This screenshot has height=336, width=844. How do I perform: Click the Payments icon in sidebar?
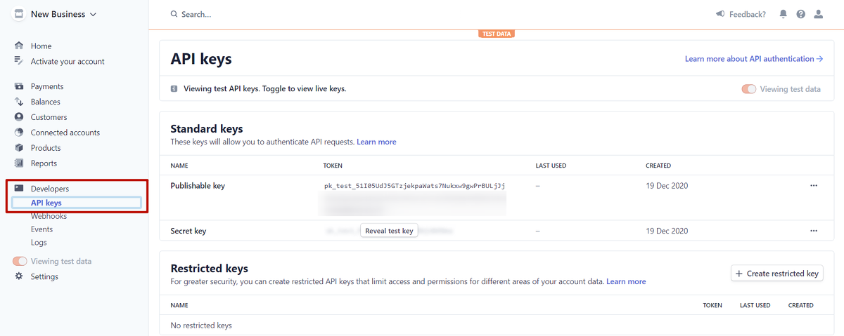pos(19,86)
